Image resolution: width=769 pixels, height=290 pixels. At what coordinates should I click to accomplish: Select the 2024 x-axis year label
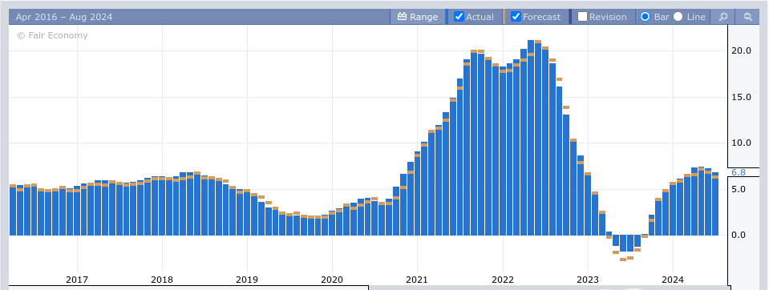click(673, 280)
